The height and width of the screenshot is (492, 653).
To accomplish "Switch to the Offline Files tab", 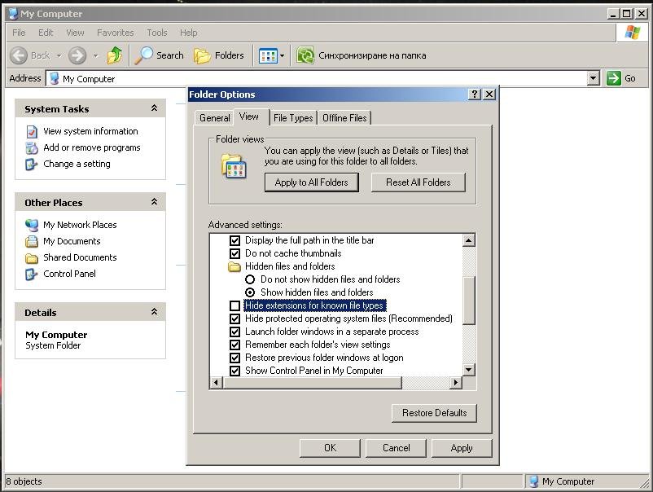I will 344,118.
